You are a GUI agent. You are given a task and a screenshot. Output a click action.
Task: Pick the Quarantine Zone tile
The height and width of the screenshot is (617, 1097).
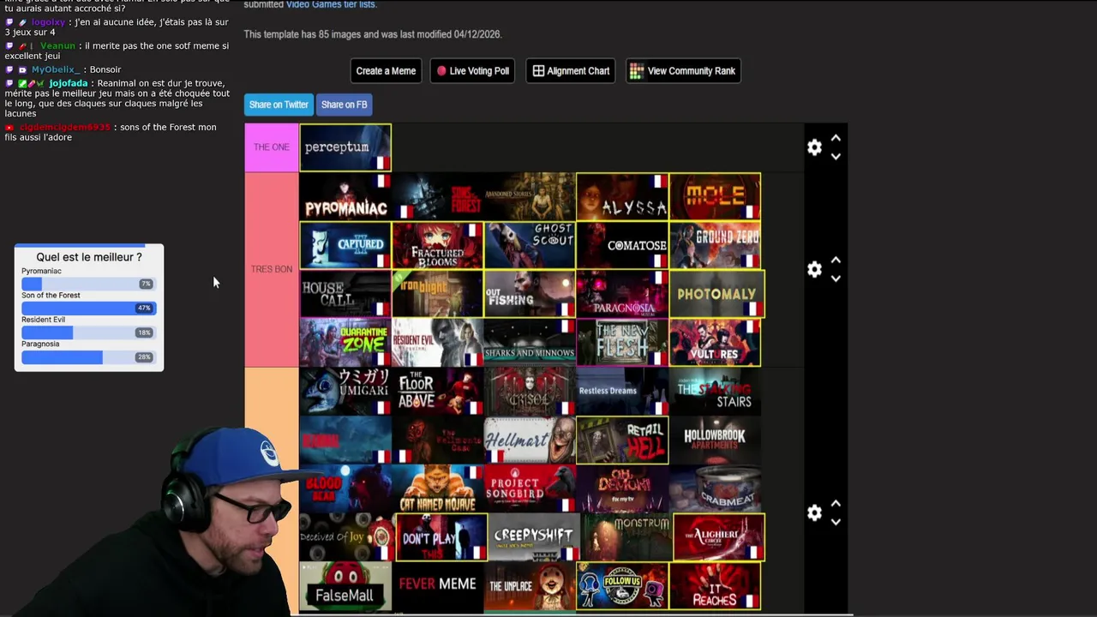click(x=345, y=343)
